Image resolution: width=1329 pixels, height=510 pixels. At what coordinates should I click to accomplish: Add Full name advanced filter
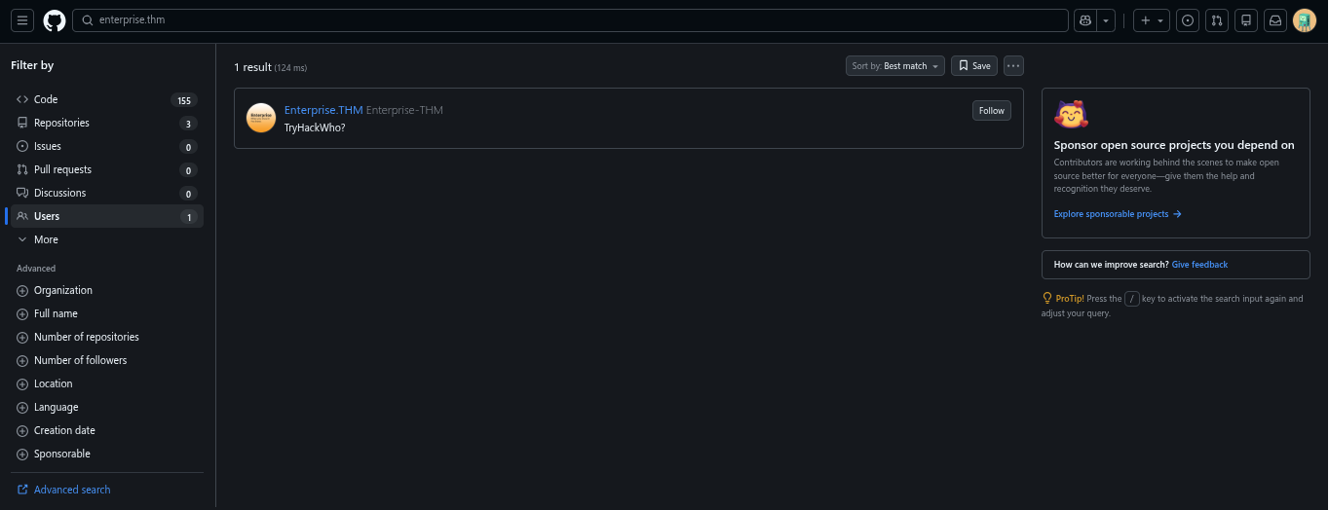[x=105, y=313]
